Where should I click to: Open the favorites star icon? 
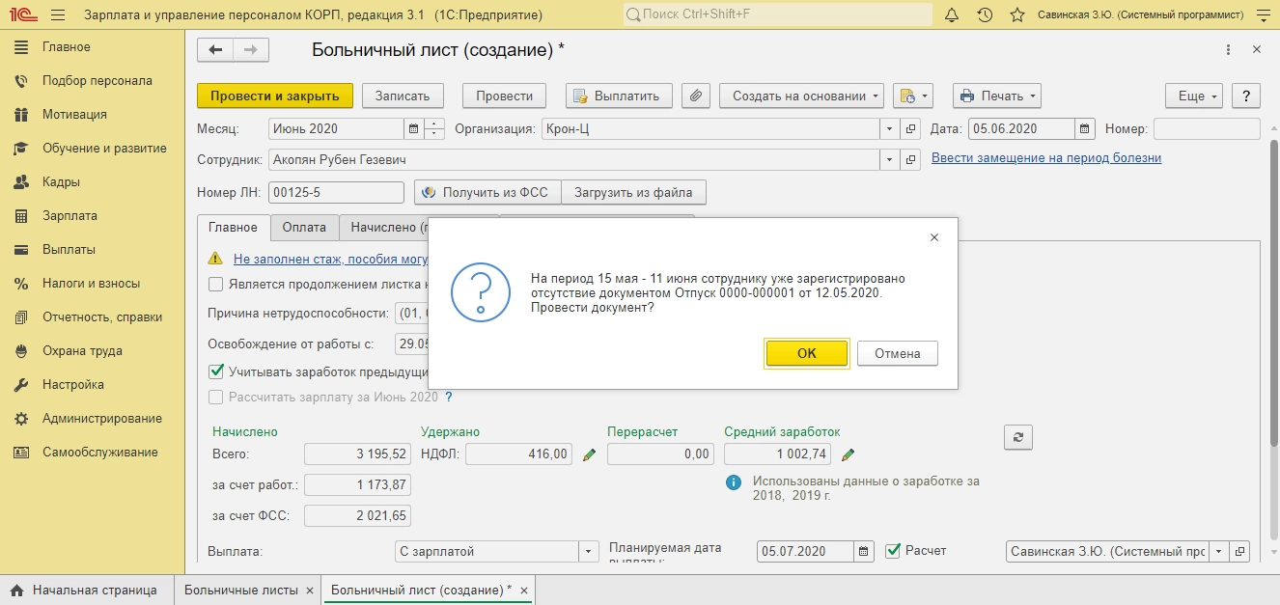[1016, 15]
